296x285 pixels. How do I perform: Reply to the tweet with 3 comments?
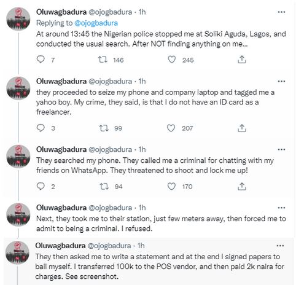41,128
